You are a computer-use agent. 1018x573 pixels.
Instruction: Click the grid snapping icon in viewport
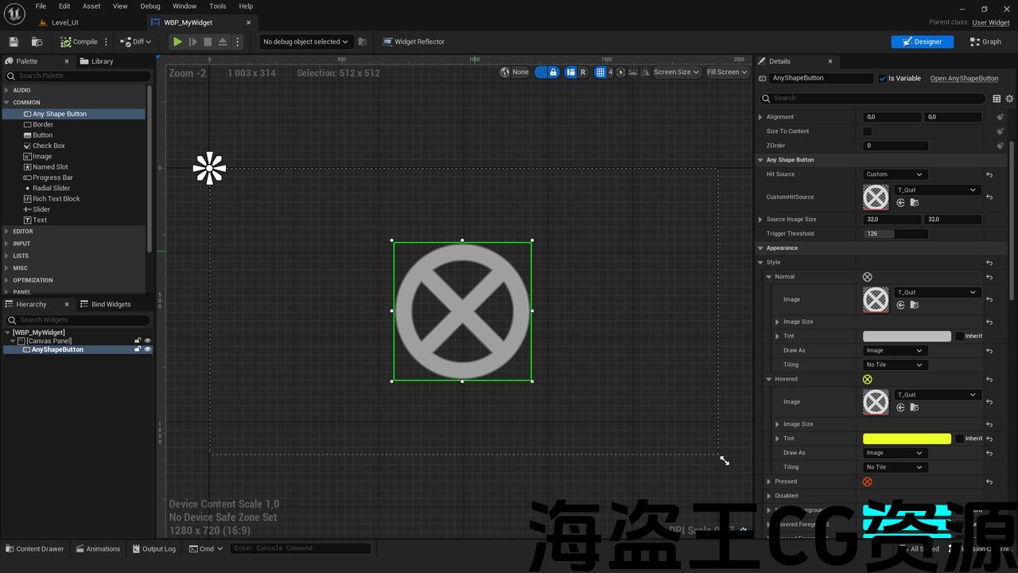tap(600, 72)
